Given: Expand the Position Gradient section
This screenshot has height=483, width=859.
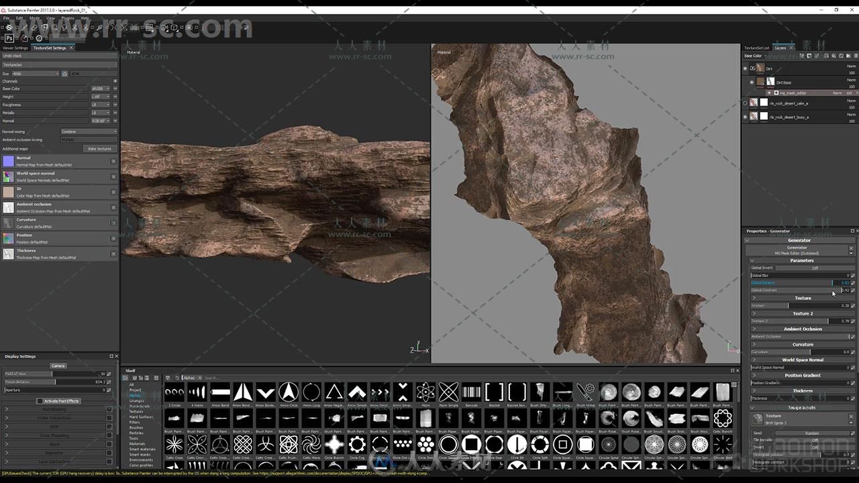Looking at the screenshot, I should point(754,375).
